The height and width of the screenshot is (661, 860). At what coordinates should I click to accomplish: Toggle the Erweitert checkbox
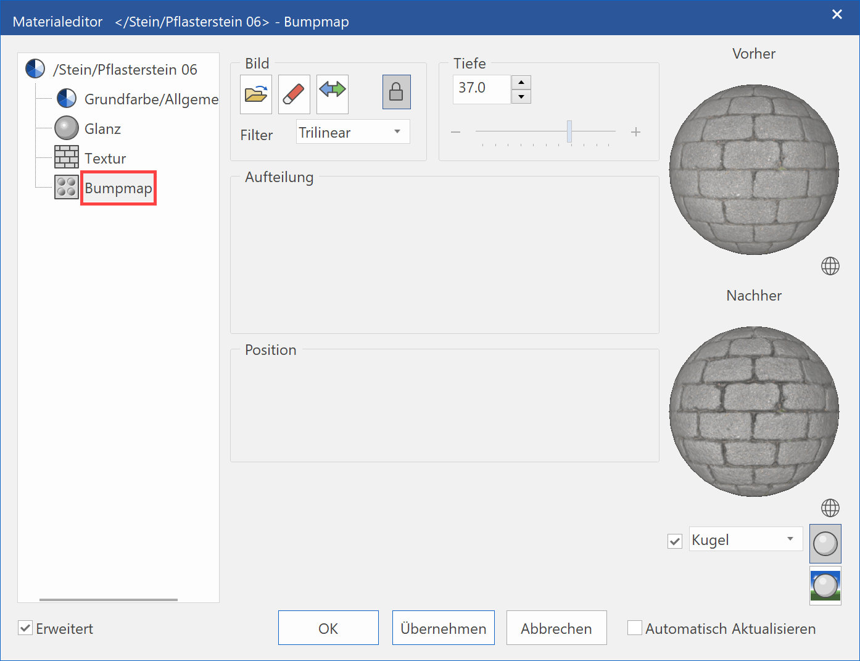[x=25, y=628]
